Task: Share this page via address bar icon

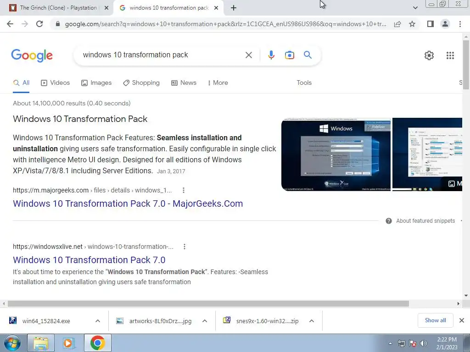Action: 397,24
